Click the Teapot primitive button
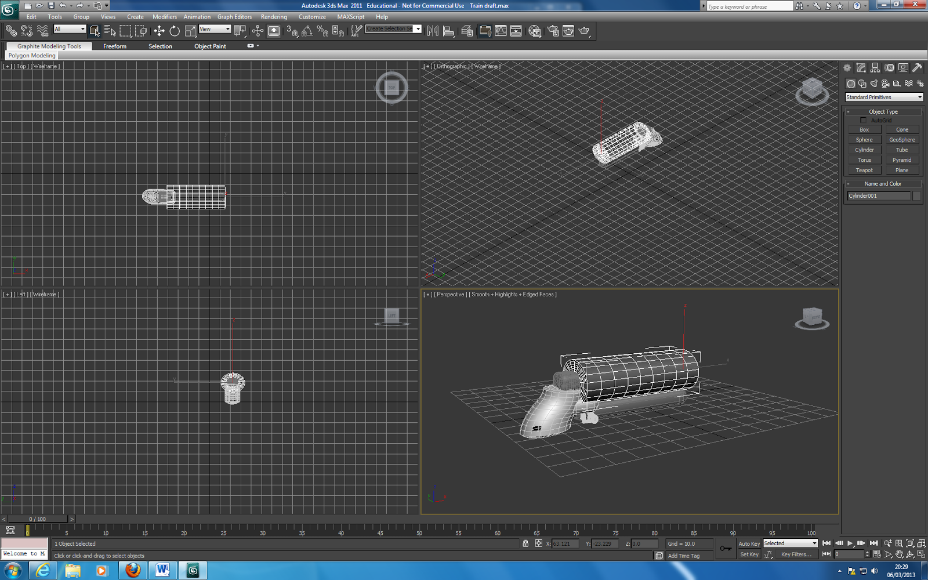The width and height of the screenshot is (928, 580). pos(864,171)
